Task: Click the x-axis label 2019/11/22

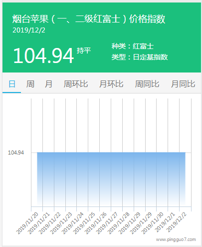Action: [50, 223]
